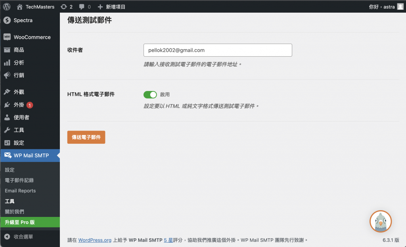Click the updates refresh icon
Screen dimensions: 406x247
coord(64,7)
